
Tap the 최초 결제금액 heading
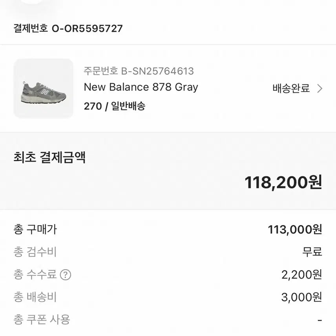click(49, 157)
